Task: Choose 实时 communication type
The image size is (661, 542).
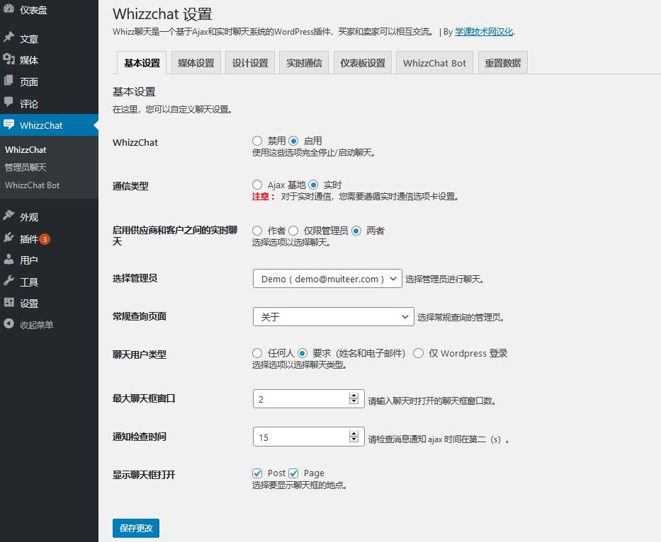Action: coord(313,185)
